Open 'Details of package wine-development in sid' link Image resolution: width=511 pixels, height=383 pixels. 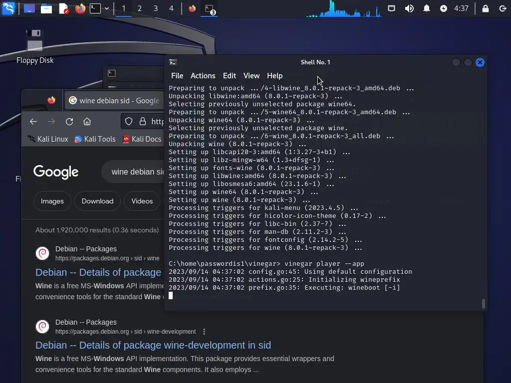(x=153, y=345)
